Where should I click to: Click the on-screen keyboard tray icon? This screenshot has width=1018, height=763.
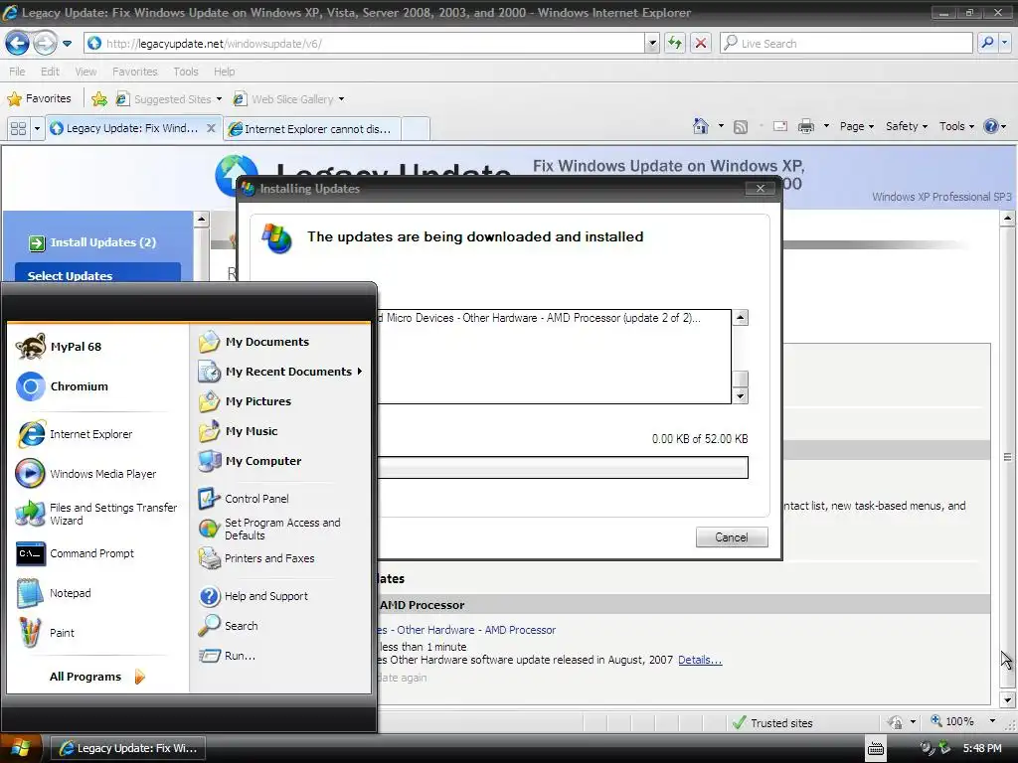(875, 748)
